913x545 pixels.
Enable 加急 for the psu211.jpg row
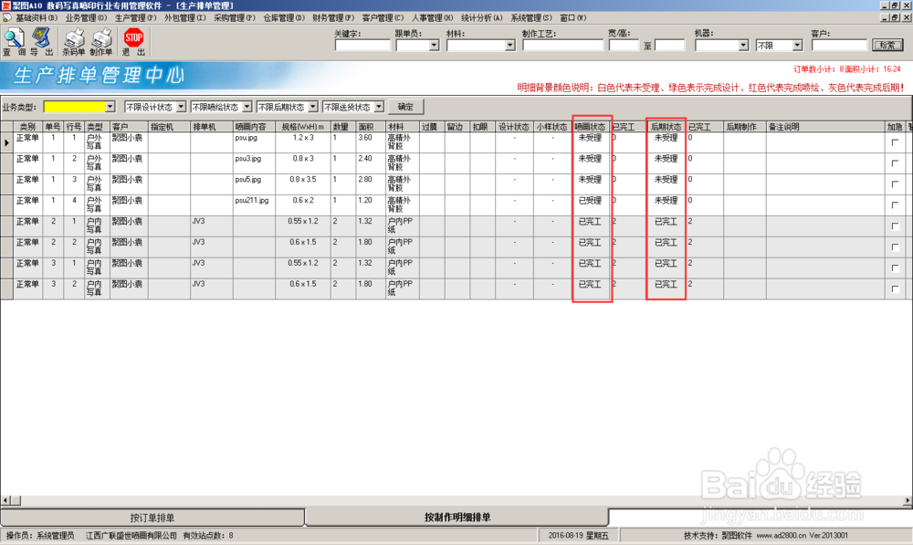[x=895, y=202]
